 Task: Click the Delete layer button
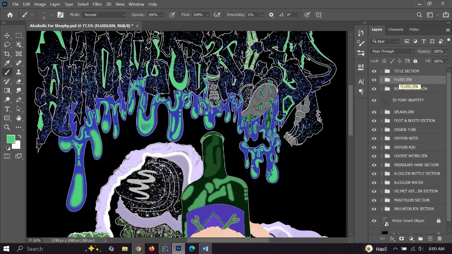click(440, 239)
